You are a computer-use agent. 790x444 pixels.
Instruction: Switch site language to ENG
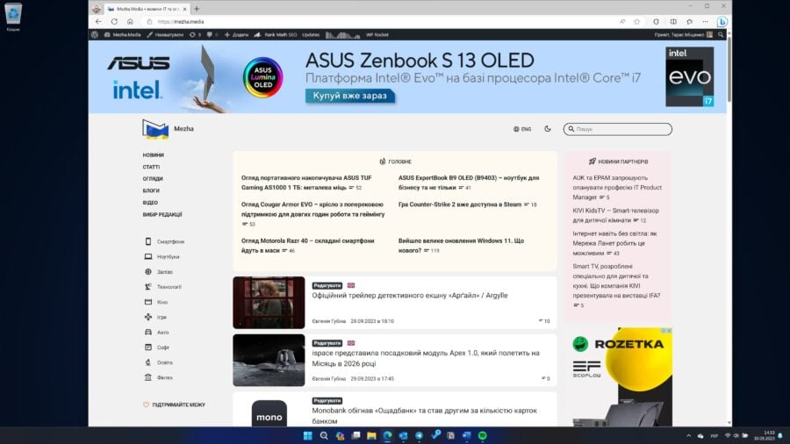[x=522, y=129]
